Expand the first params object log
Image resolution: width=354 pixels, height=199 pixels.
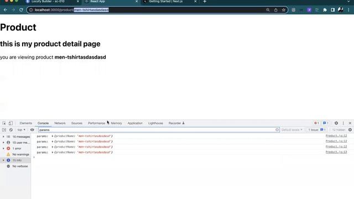[53, 136]
